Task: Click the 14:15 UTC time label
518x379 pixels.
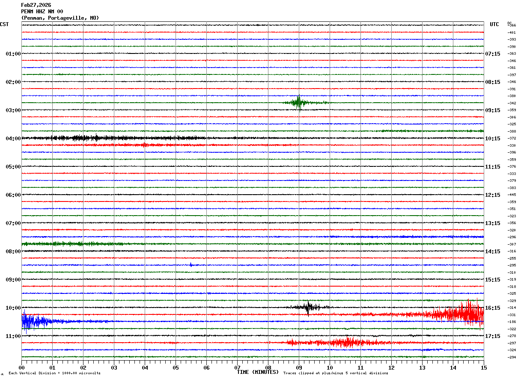Action: 493,252
